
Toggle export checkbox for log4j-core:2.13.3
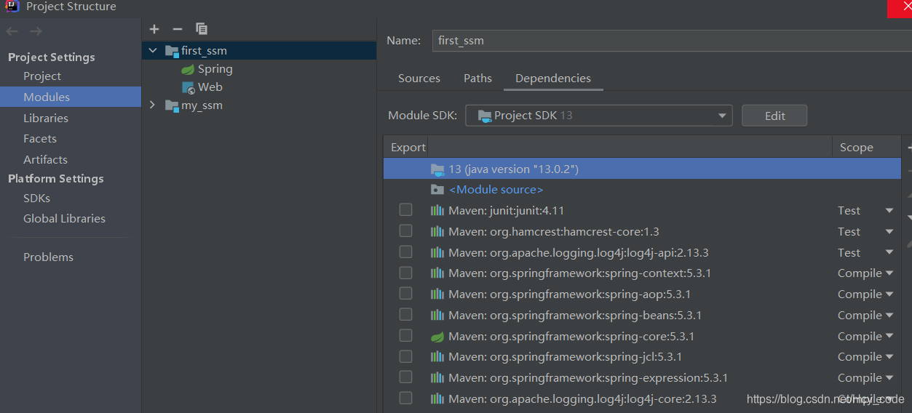pyautogui.click(x=405, y=398)
